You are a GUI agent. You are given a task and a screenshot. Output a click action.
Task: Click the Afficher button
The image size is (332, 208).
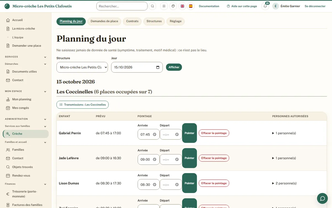tap(174, 67)
